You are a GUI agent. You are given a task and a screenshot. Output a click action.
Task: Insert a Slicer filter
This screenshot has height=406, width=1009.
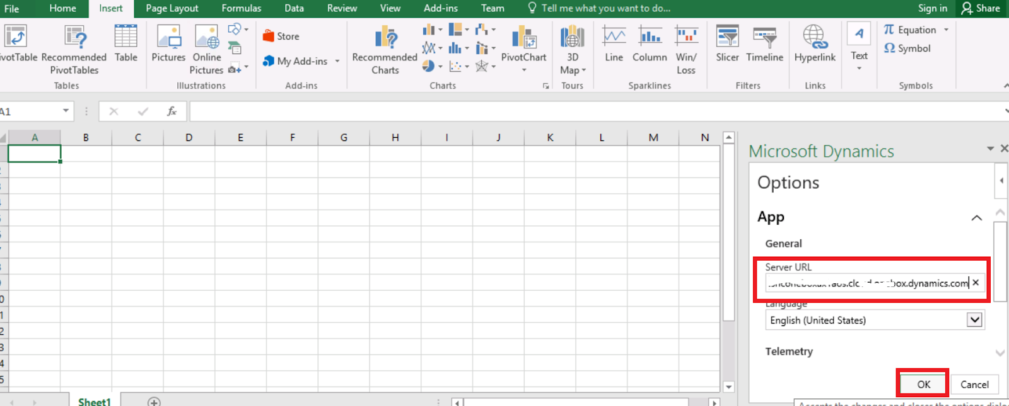pyautogui.click(x=727, y=44)
